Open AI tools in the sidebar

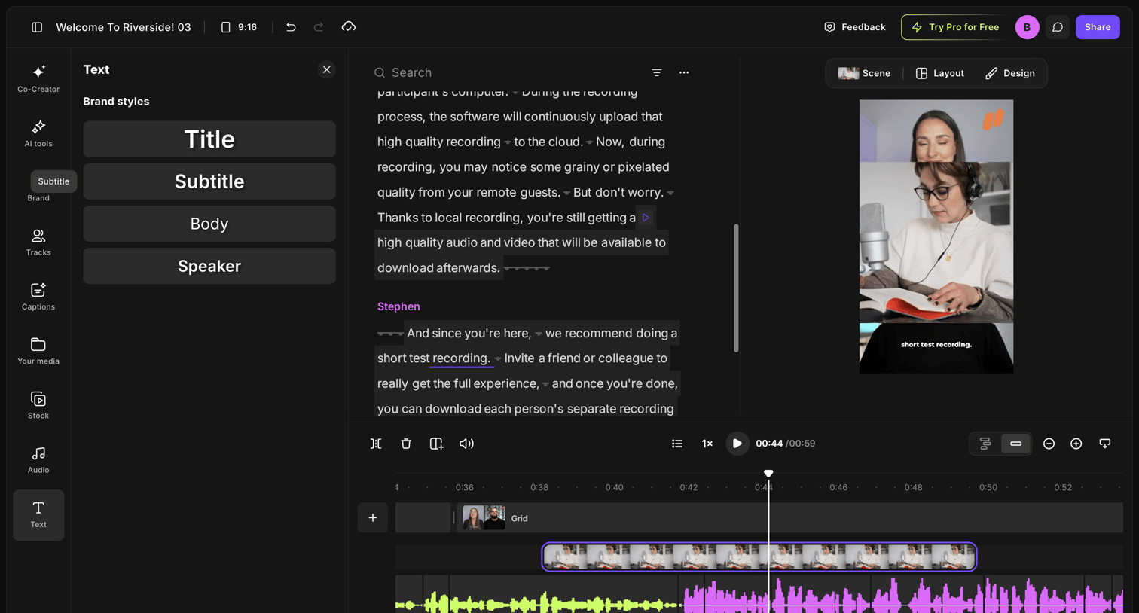click(38, 133)
